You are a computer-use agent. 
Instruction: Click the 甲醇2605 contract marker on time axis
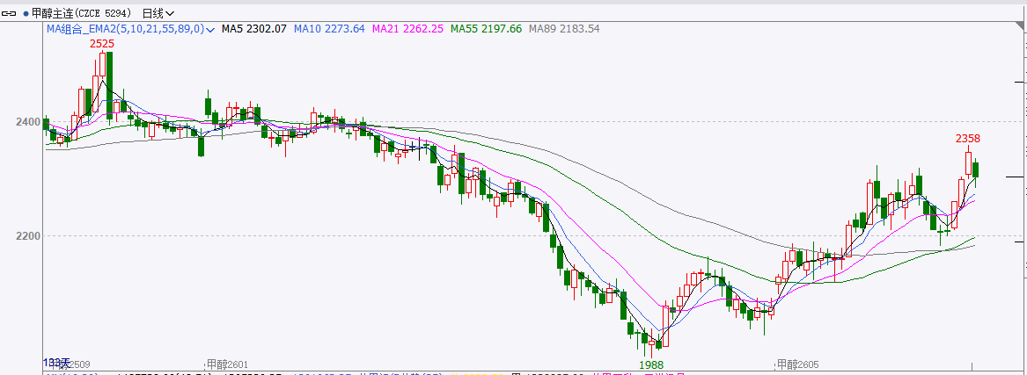tap(797, 364)
